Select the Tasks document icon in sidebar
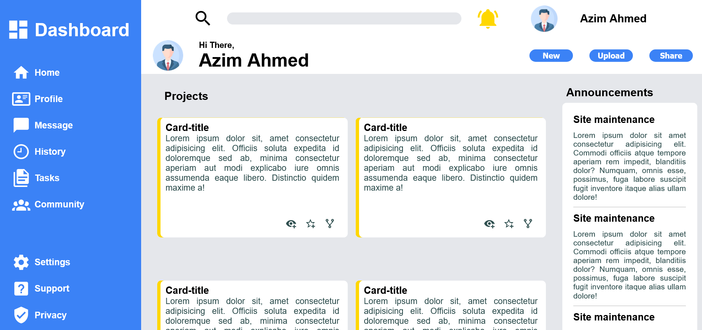Screen dimensions: 702x330 click(21, 178)
